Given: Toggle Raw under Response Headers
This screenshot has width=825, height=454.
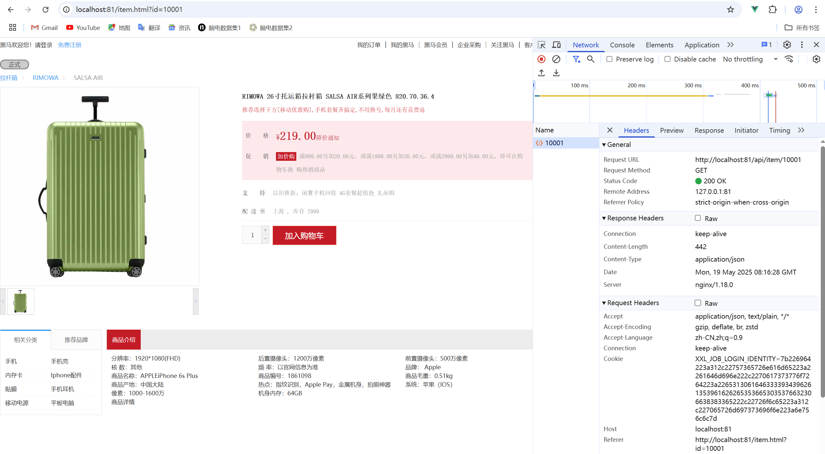Looking at the screenshot, I should (x=698, y=218).
